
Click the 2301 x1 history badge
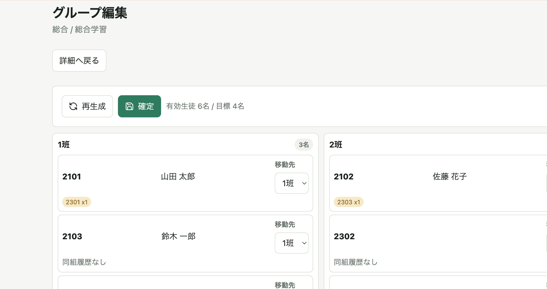[x=77, y=202]
